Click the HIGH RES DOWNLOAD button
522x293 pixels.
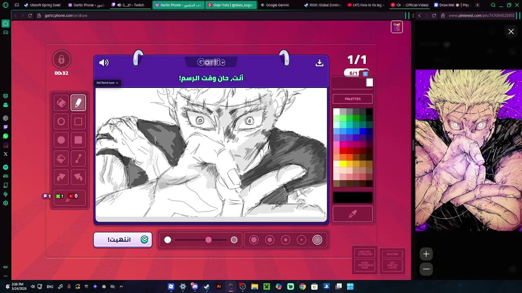tap(365, 253)
